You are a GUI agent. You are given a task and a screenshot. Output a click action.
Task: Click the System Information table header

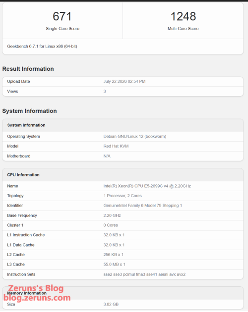[123, 125]
